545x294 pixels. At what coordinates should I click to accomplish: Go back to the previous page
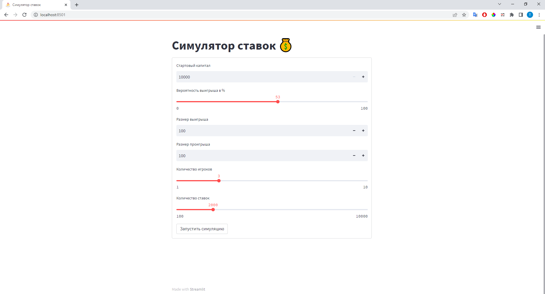coord(6,15)
